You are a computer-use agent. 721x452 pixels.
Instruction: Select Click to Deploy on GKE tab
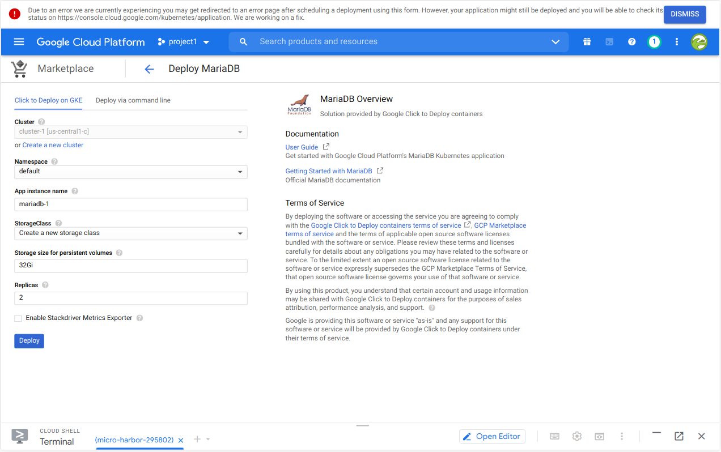click(48, 100)
